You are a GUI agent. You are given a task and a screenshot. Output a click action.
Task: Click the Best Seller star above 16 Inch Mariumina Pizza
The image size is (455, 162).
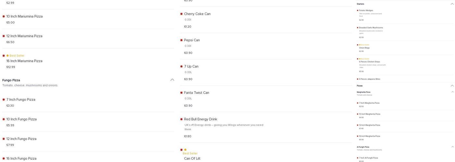7,56
